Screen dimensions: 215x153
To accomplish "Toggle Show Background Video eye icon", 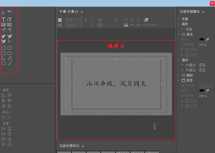I will [146, 20].
